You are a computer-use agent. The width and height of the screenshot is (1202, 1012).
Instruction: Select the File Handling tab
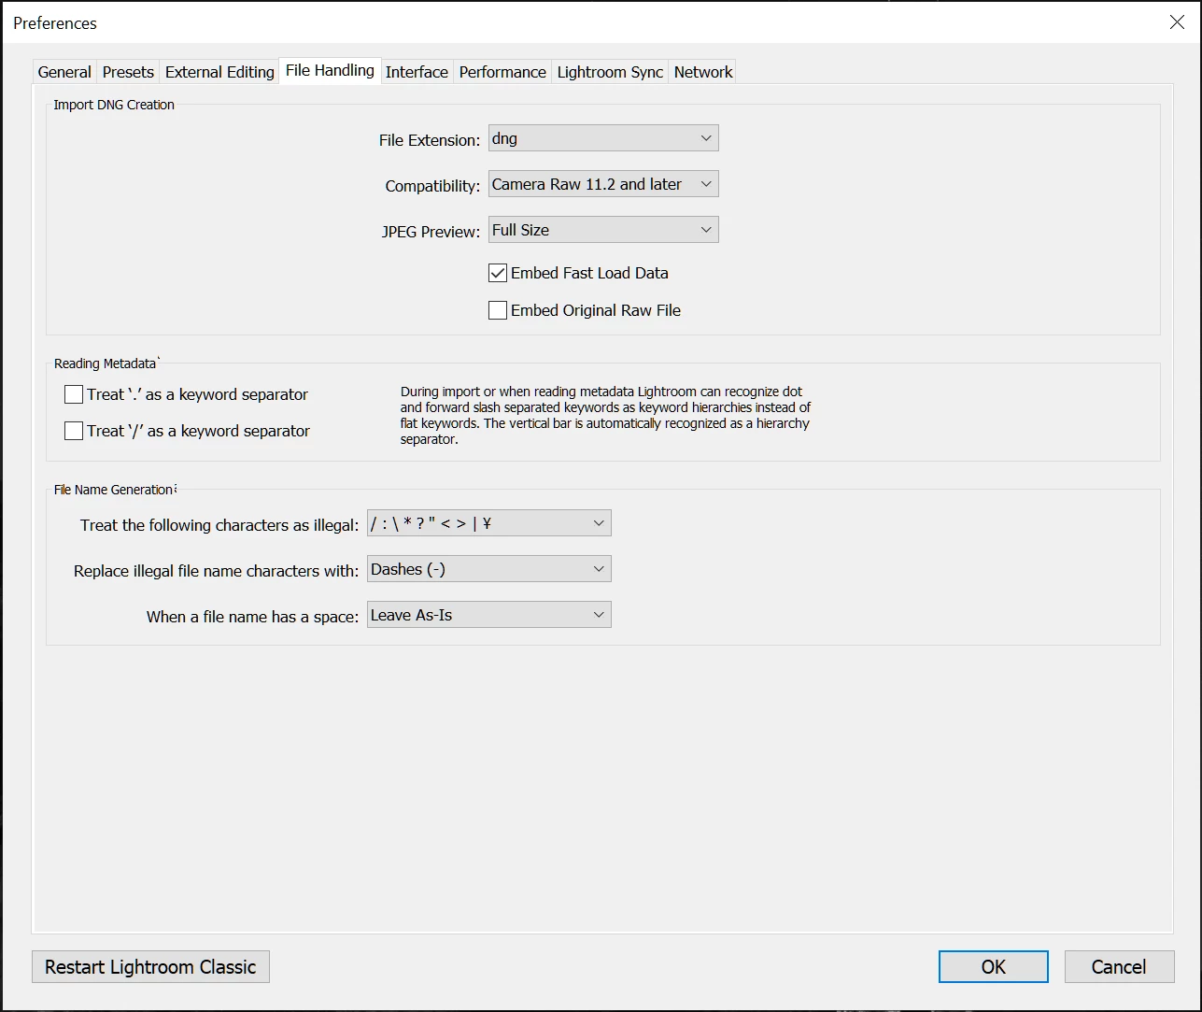tap(330, 70)
